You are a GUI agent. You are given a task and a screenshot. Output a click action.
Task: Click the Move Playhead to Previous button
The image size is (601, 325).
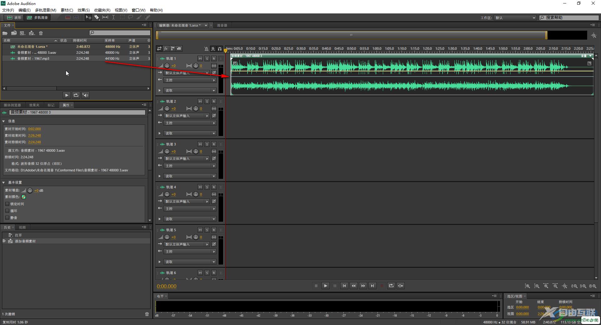click(x=344, y=286)
